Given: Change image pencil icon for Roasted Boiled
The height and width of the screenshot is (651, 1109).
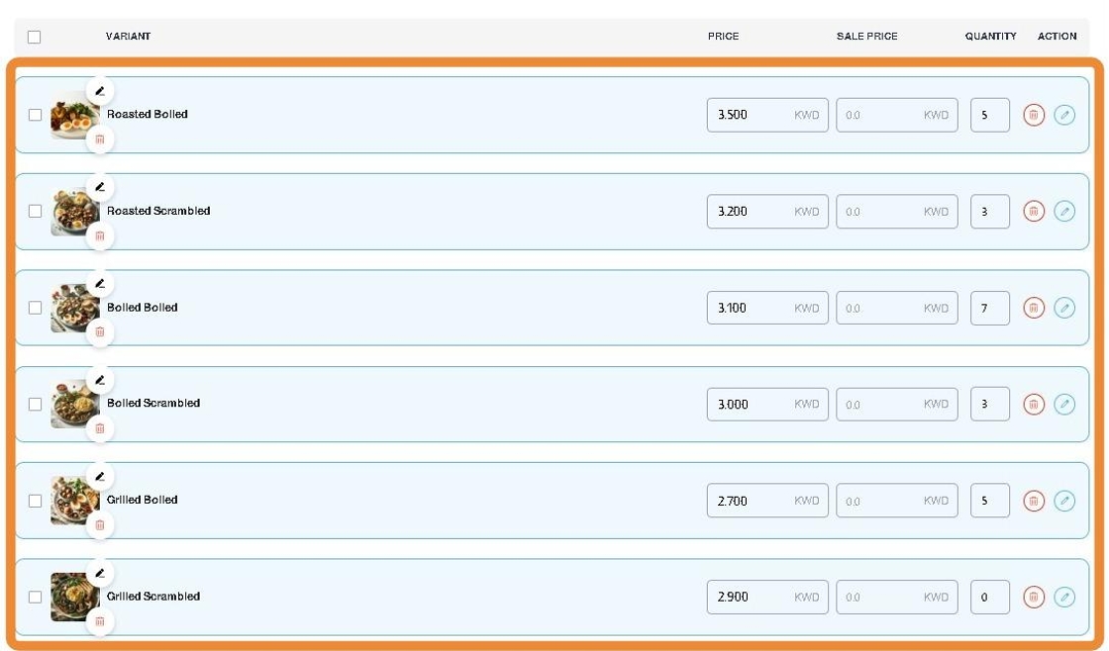Looking at the screenshot, I should [x=100, y=90].
